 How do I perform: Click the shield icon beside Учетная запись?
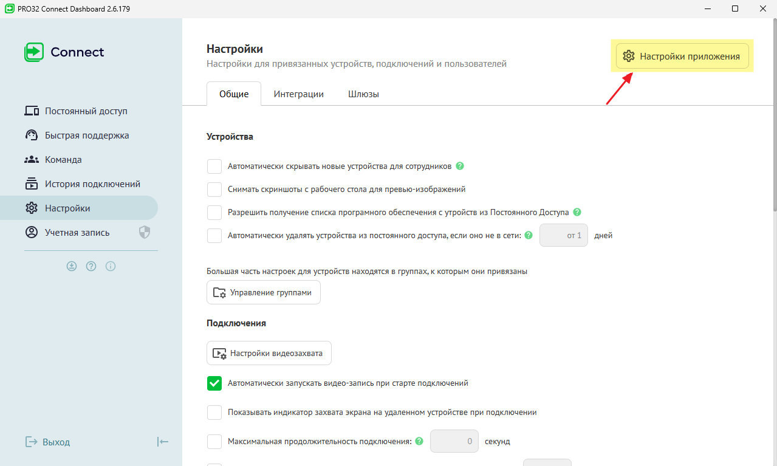pyautogui.click(x=145, y=232)
